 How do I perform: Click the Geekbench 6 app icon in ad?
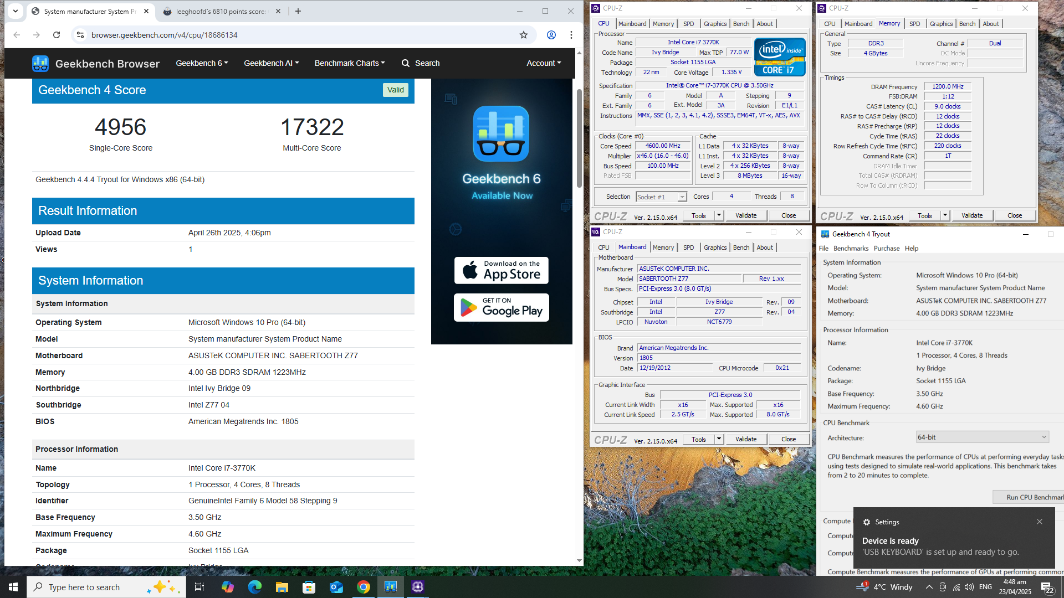click(502, 133)
